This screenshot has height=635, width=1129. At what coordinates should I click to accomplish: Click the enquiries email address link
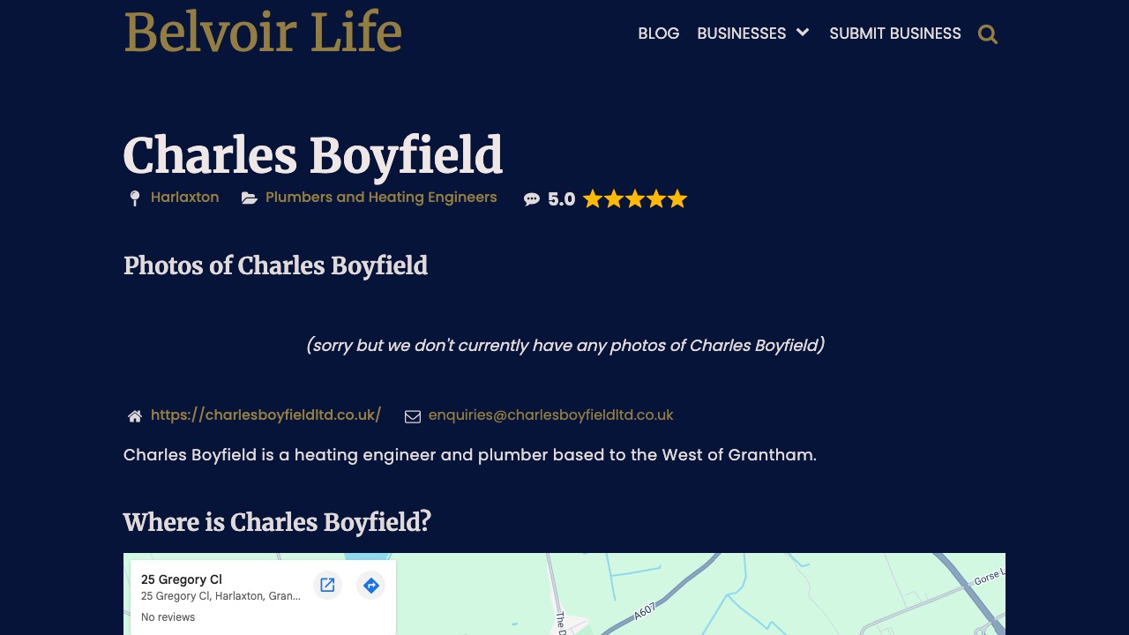(550, 415)
